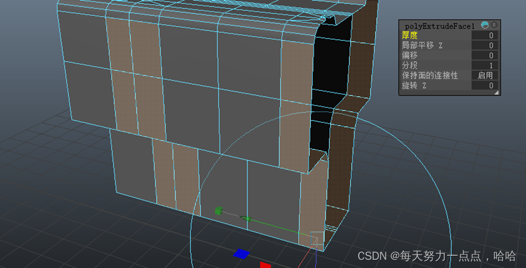This screenshot has height=268, width=526.
Task: Click the polyExtrudeFace1 panel title
Action: pyautogui.click(x=440, y=26)
